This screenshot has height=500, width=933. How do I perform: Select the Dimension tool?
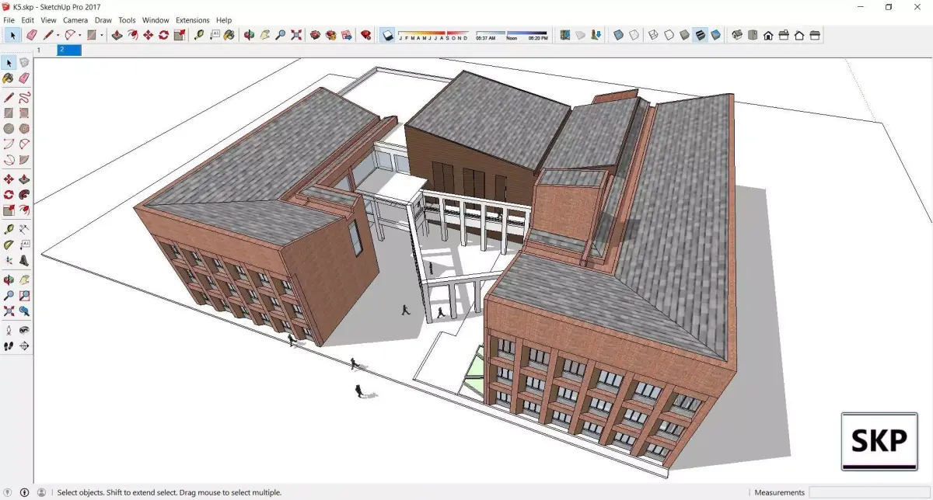pyautogui.click(x=24, y=229)
